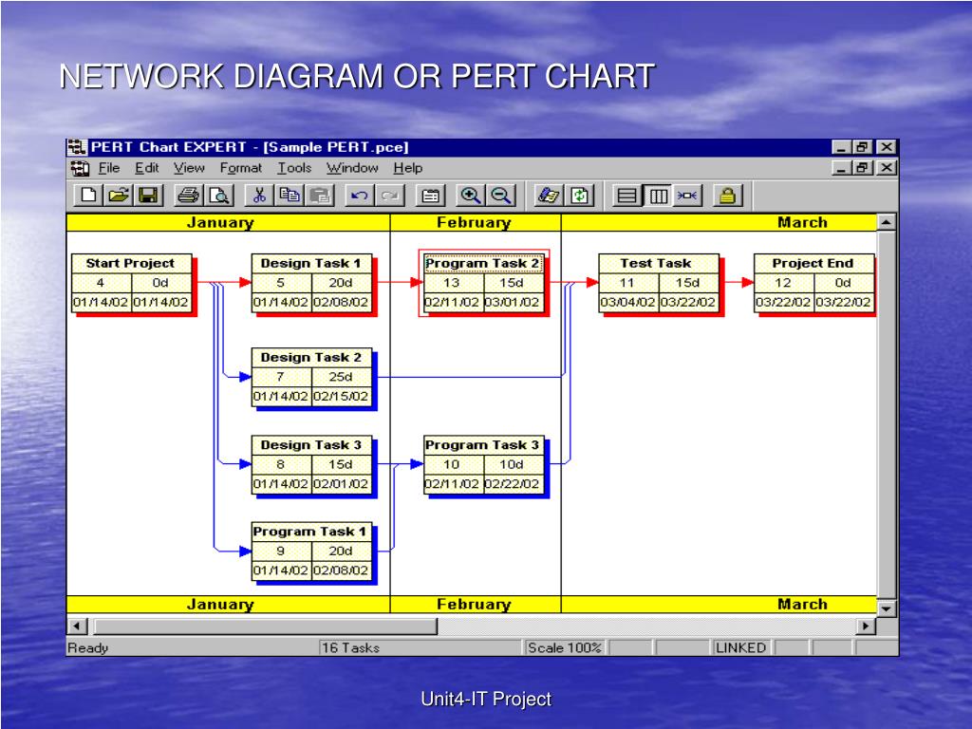Cut the selection with the scissors icon
The image size is (972, 729).
tap(259, 196)
